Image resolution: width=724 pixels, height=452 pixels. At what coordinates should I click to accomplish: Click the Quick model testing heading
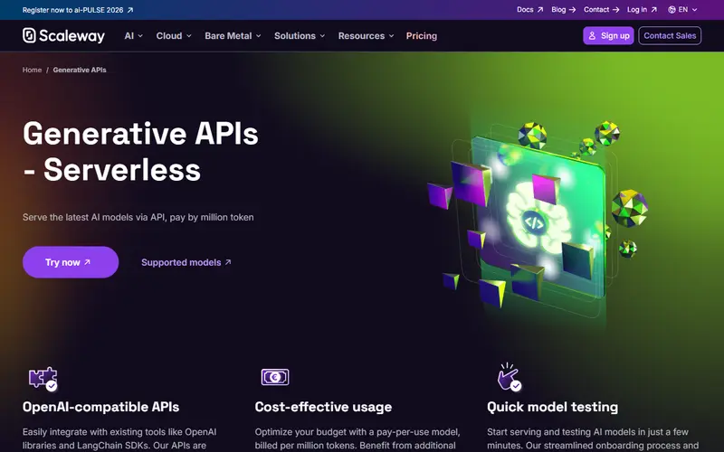tap(552, 407)
